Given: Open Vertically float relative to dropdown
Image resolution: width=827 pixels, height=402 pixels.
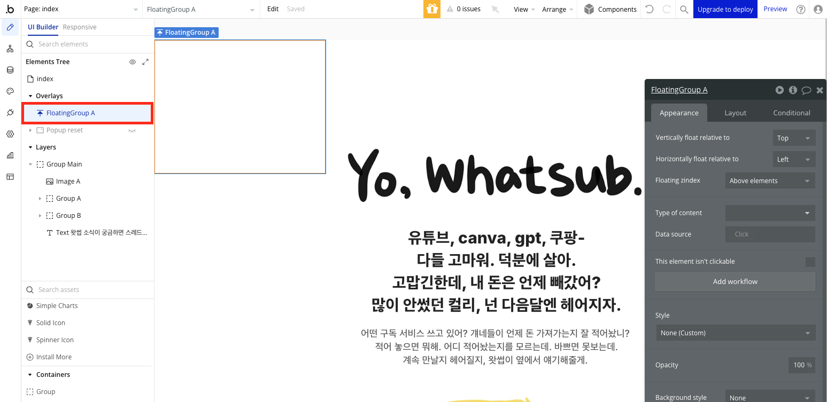Looking at the screenshot, I should (x=794, y=138).
